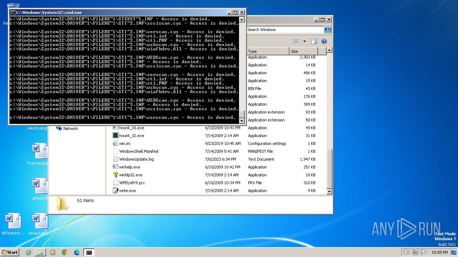The image size is (458, 257).
Task: Click Explorer file list scroll down arrow
Action: pos(330,192)
